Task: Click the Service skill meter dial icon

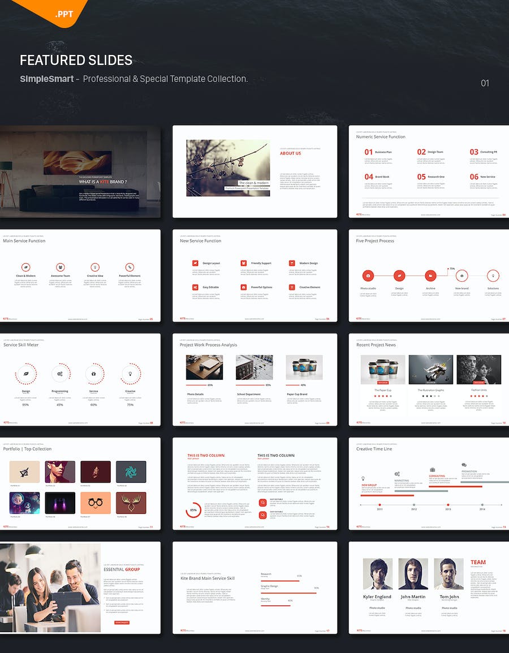Action: (94, 373)
